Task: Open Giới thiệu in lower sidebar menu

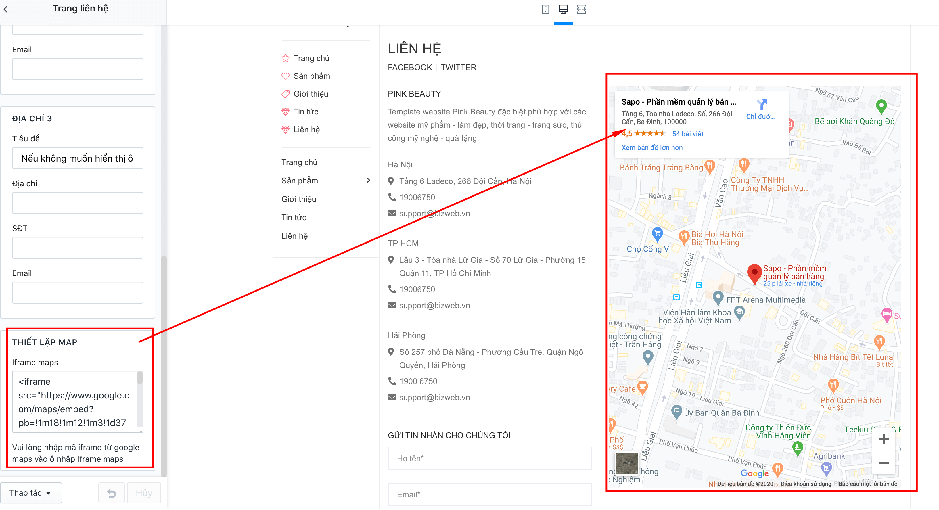Action: point(298,199)
